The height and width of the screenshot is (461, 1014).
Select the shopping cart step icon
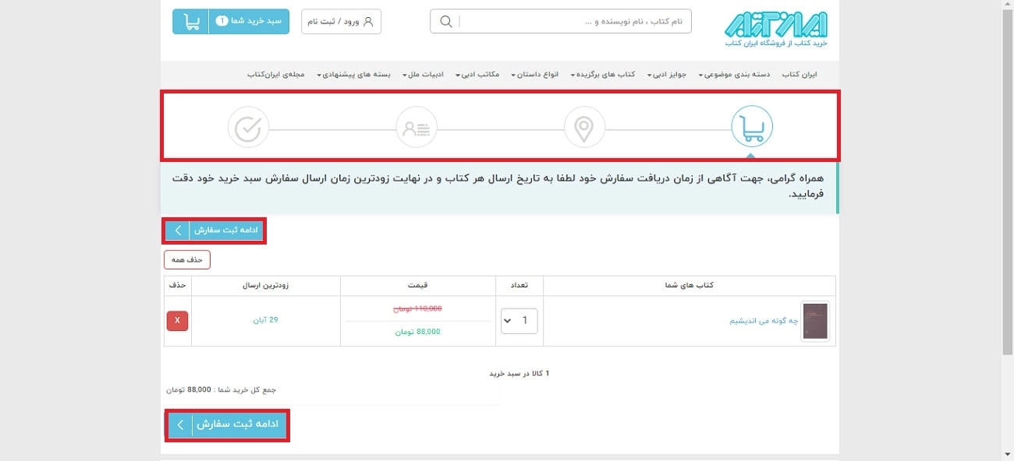(x=750, y=125)
